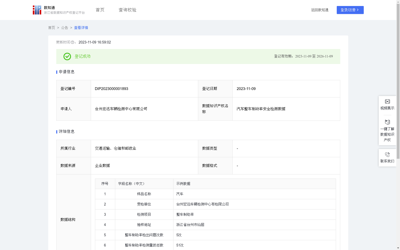Click the 数据格式 label cell
This screenshot has height=250, width=400.
(215, 166)
